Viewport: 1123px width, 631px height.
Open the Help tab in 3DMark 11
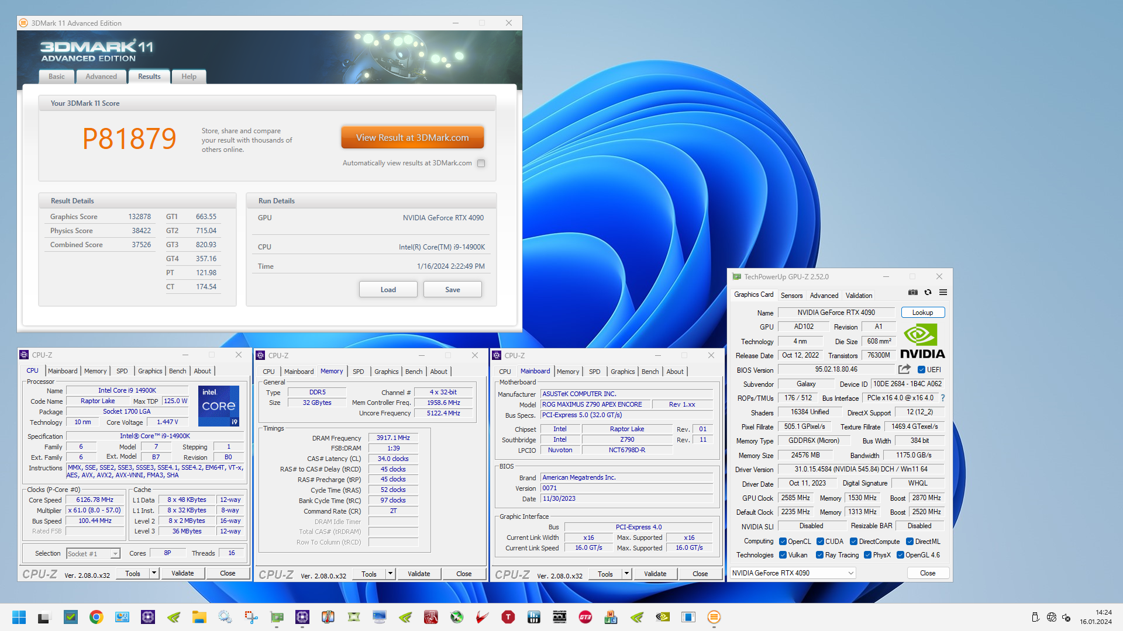(x=189, y=77)
